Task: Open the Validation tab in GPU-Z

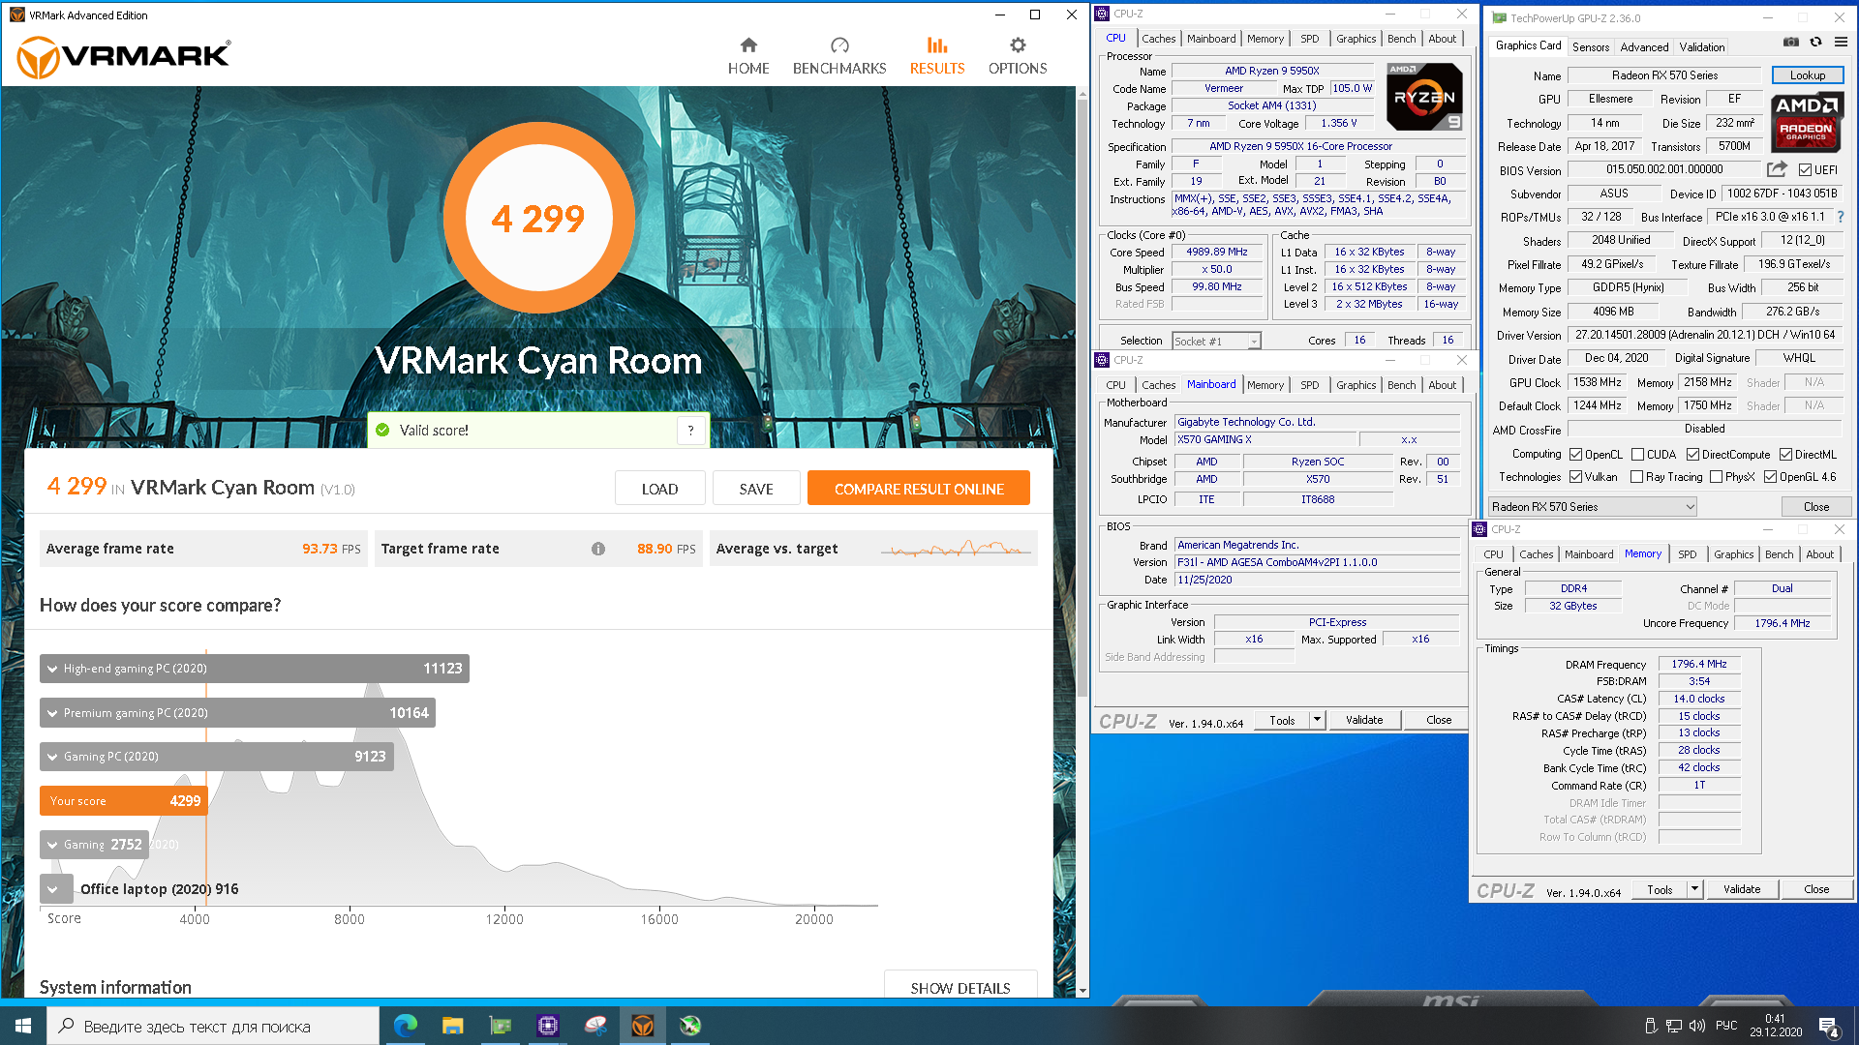Action: click(1702, 46)
